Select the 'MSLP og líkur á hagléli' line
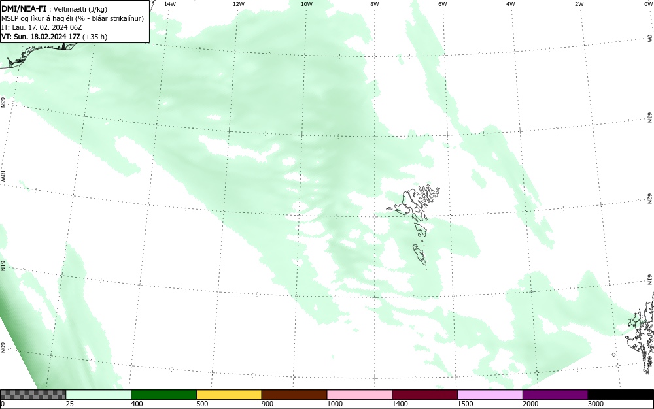This screenshot has width=654, height=409. coord(72,18)
